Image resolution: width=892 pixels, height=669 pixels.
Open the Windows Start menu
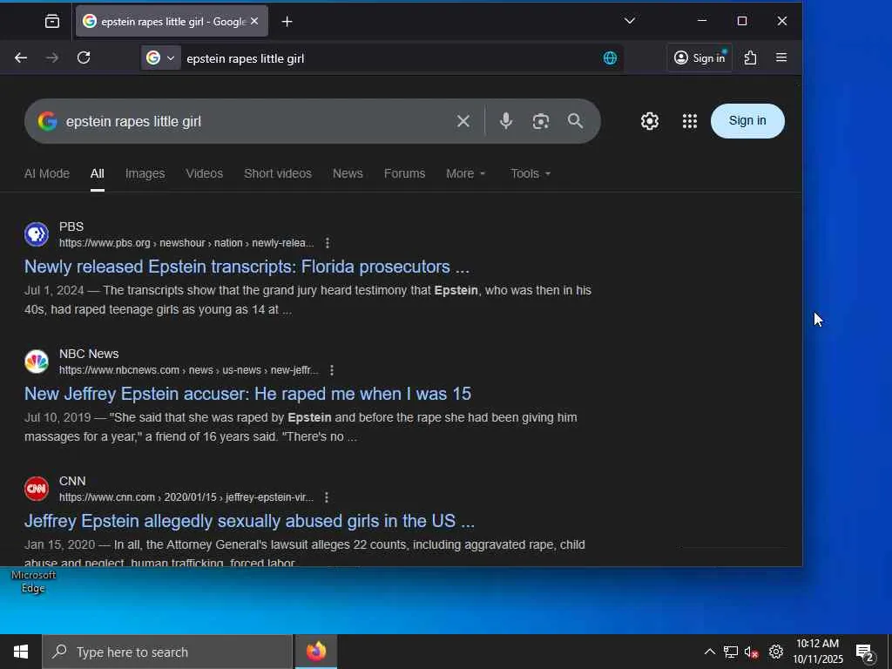click(x=21, y=652)
